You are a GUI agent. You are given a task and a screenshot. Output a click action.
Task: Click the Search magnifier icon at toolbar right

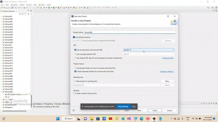pos(208,8)
